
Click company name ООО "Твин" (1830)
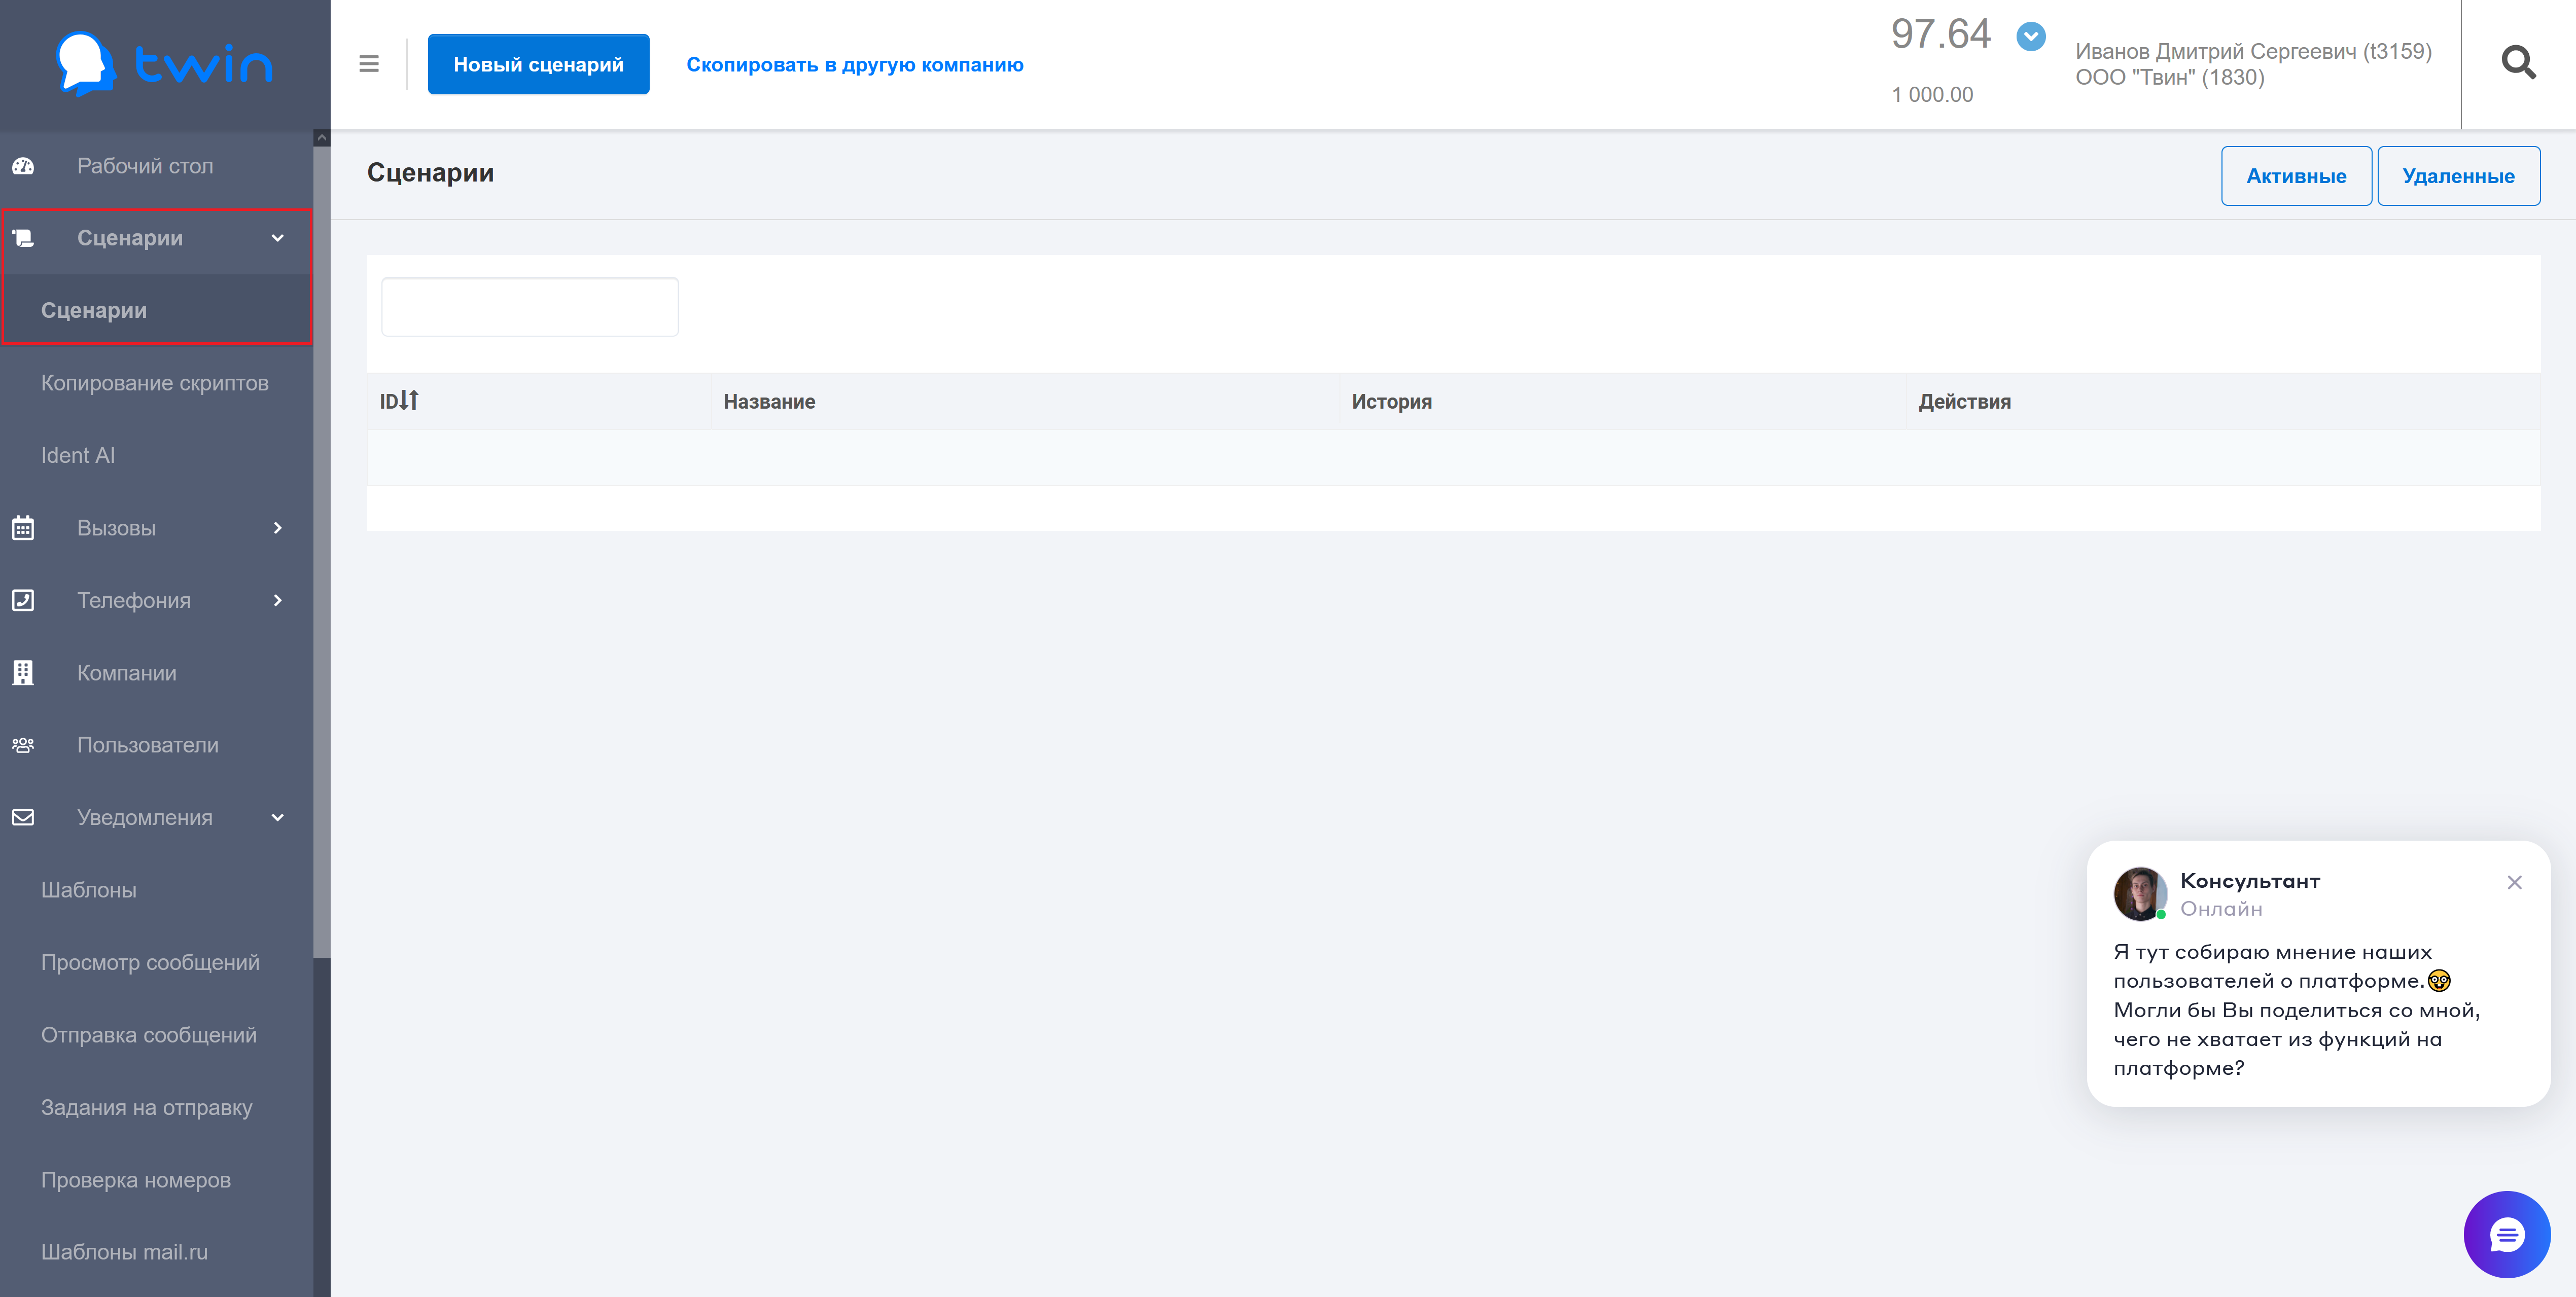2169,77
